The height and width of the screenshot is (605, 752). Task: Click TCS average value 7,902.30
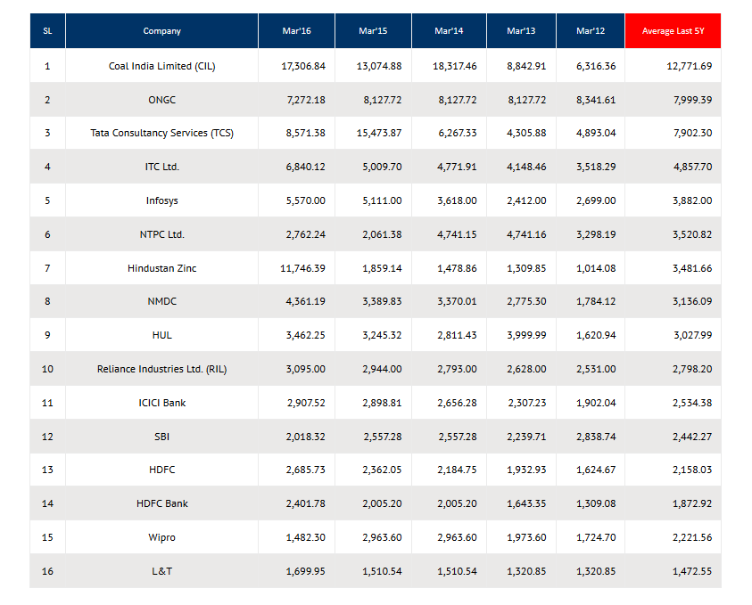tap(692, 133)
